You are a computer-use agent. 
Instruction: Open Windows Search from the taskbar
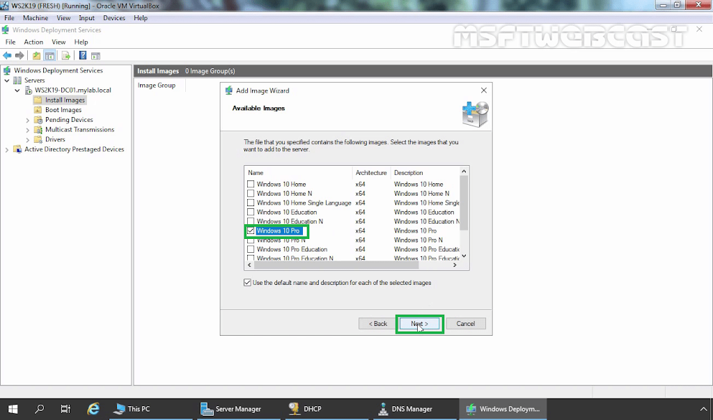coord(40,409)
